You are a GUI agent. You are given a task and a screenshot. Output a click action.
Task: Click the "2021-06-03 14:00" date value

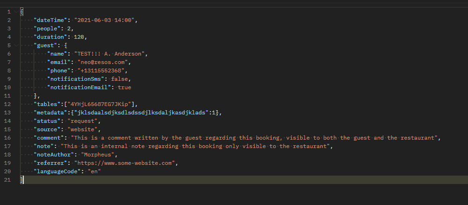tap(106, 20)
